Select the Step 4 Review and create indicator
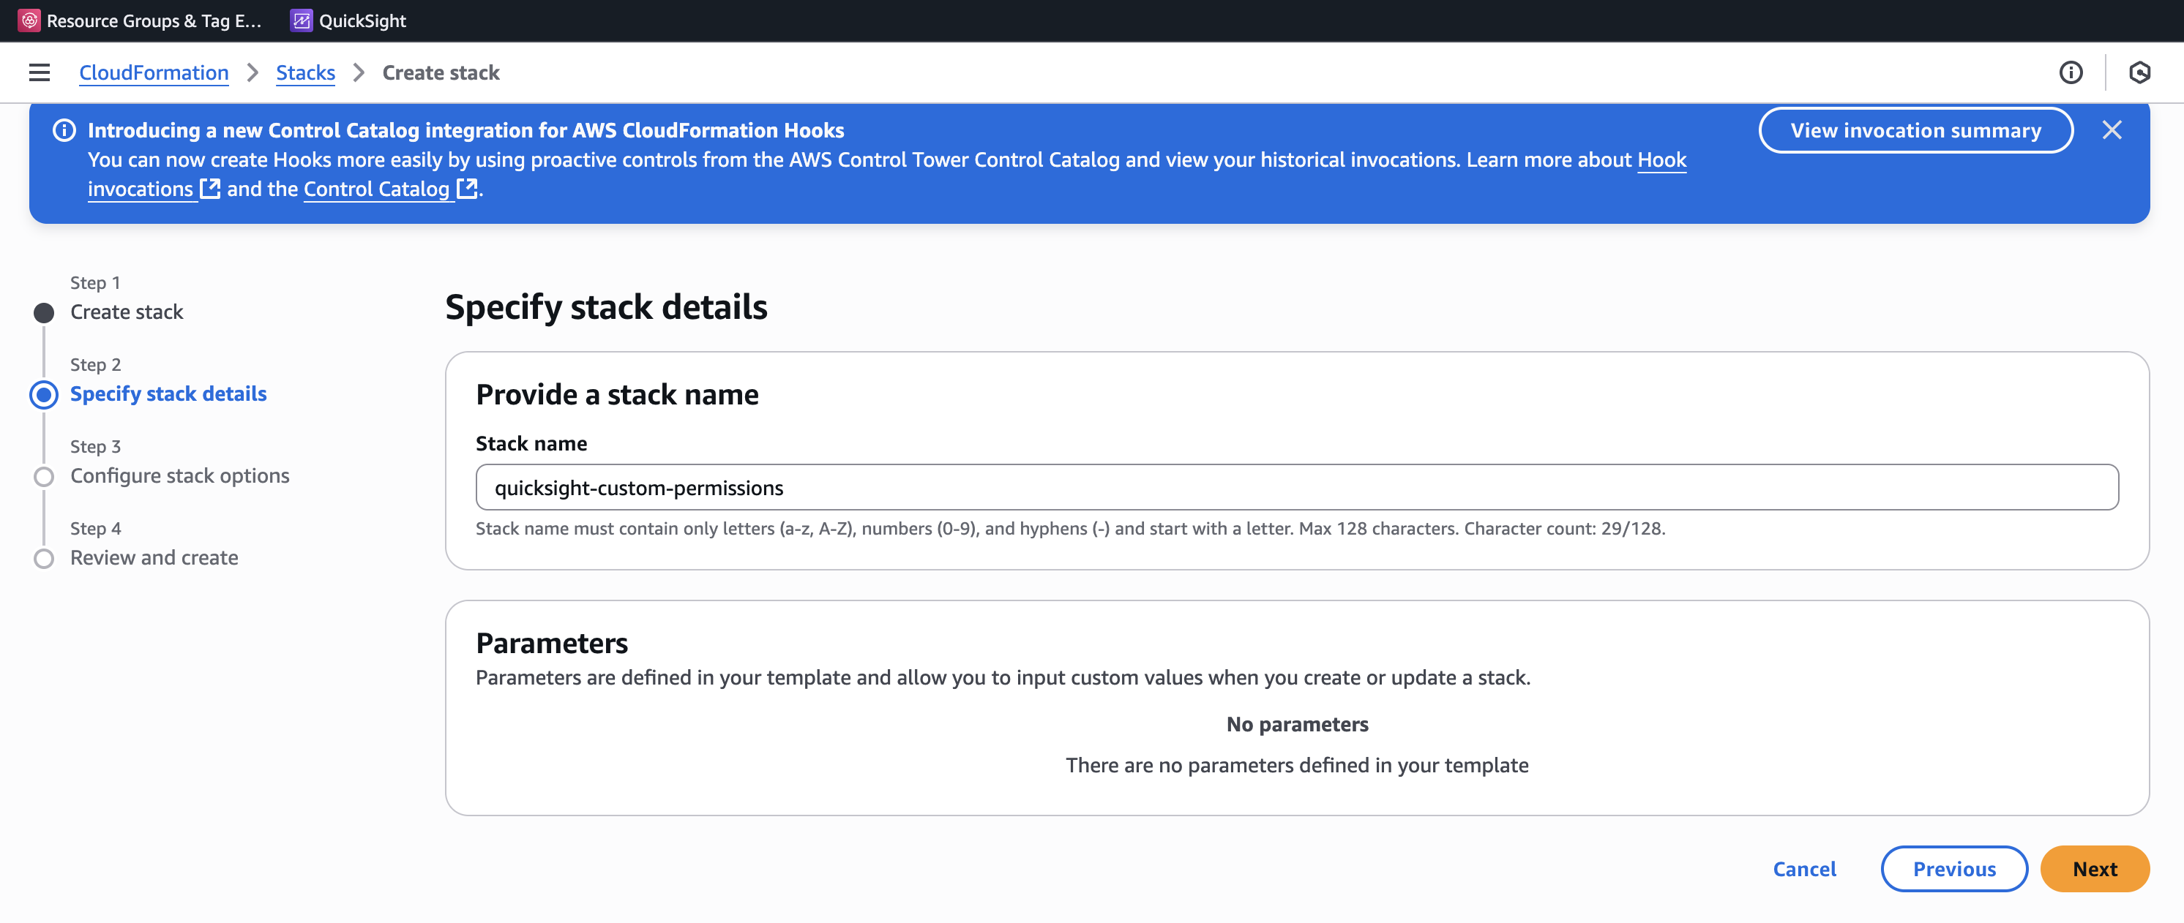Image resolution: width=2184 pixels, height=923 pixels. [44, 559]
